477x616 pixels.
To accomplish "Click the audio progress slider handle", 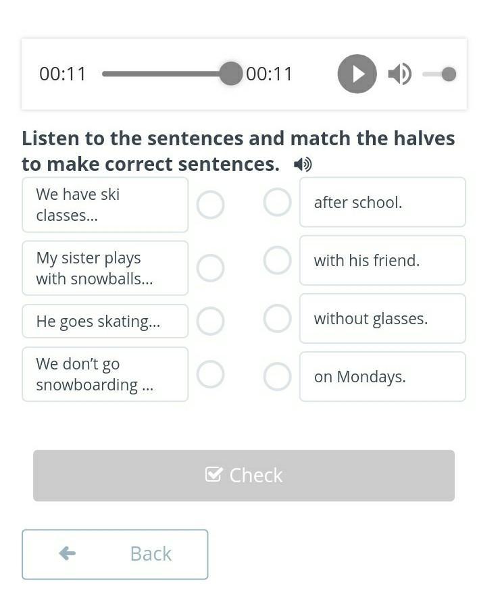I will pyautogui.click(x=230, y=74).
